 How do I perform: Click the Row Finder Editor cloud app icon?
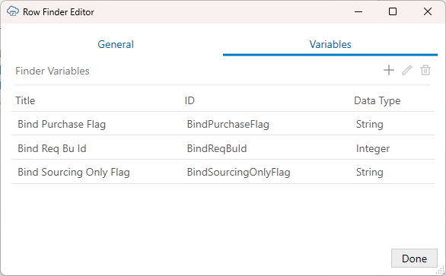pyautogui.click(x=13, y=11)
